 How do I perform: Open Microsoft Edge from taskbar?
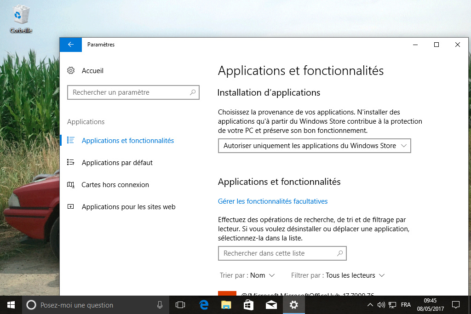(x=204, y=305)
